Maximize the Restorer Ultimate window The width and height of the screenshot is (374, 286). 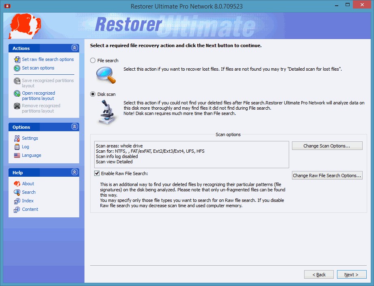tap(348, 5)
